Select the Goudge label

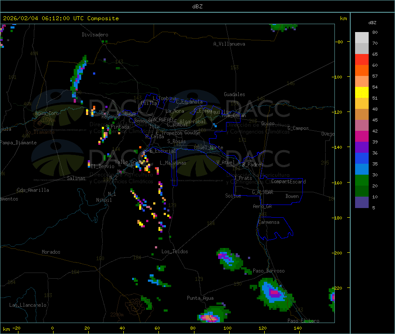pyautogui.click(x=192, y=133)
